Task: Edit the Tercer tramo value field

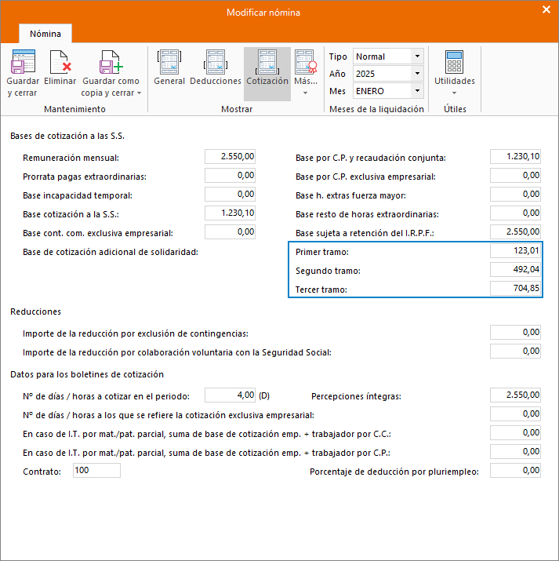Action: click(515, 289)
